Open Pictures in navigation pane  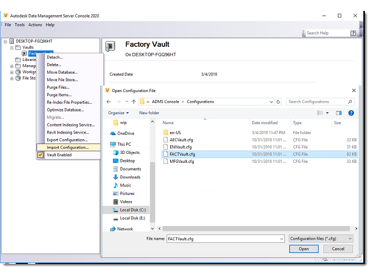[124, 194]
